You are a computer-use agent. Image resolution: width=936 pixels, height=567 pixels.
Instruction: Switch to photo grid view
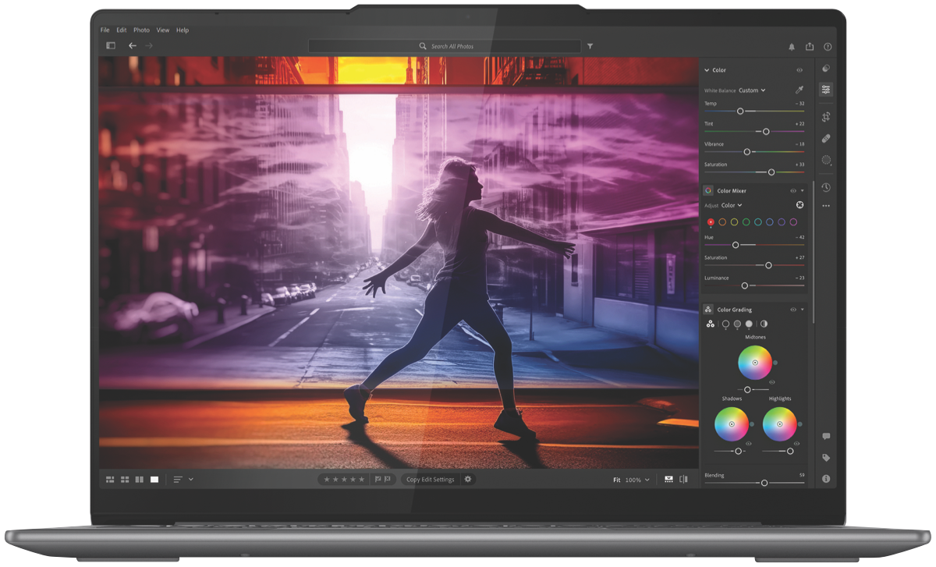(110, 480)
